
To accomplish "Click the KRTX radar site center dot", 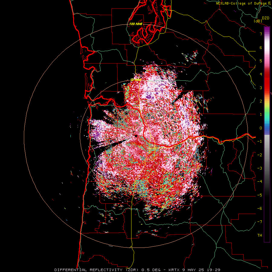I will pyautogui.click(x=136, y=136).
